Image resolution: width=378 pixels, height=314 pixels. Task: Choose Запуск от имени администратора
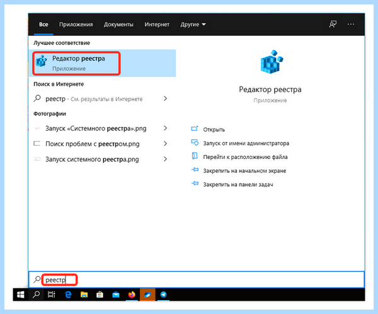tap(246, 143)
